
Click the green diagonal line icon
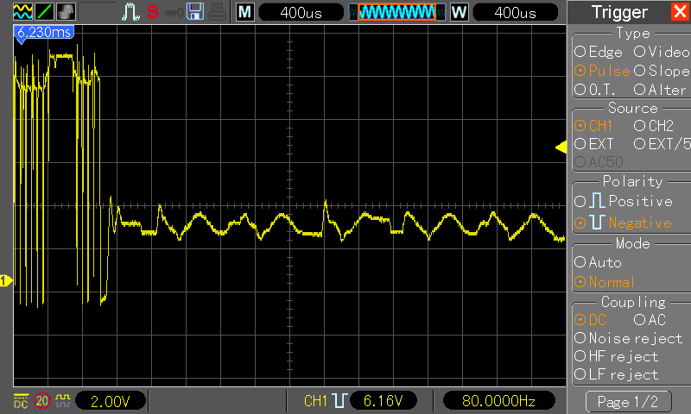[44, 11]
